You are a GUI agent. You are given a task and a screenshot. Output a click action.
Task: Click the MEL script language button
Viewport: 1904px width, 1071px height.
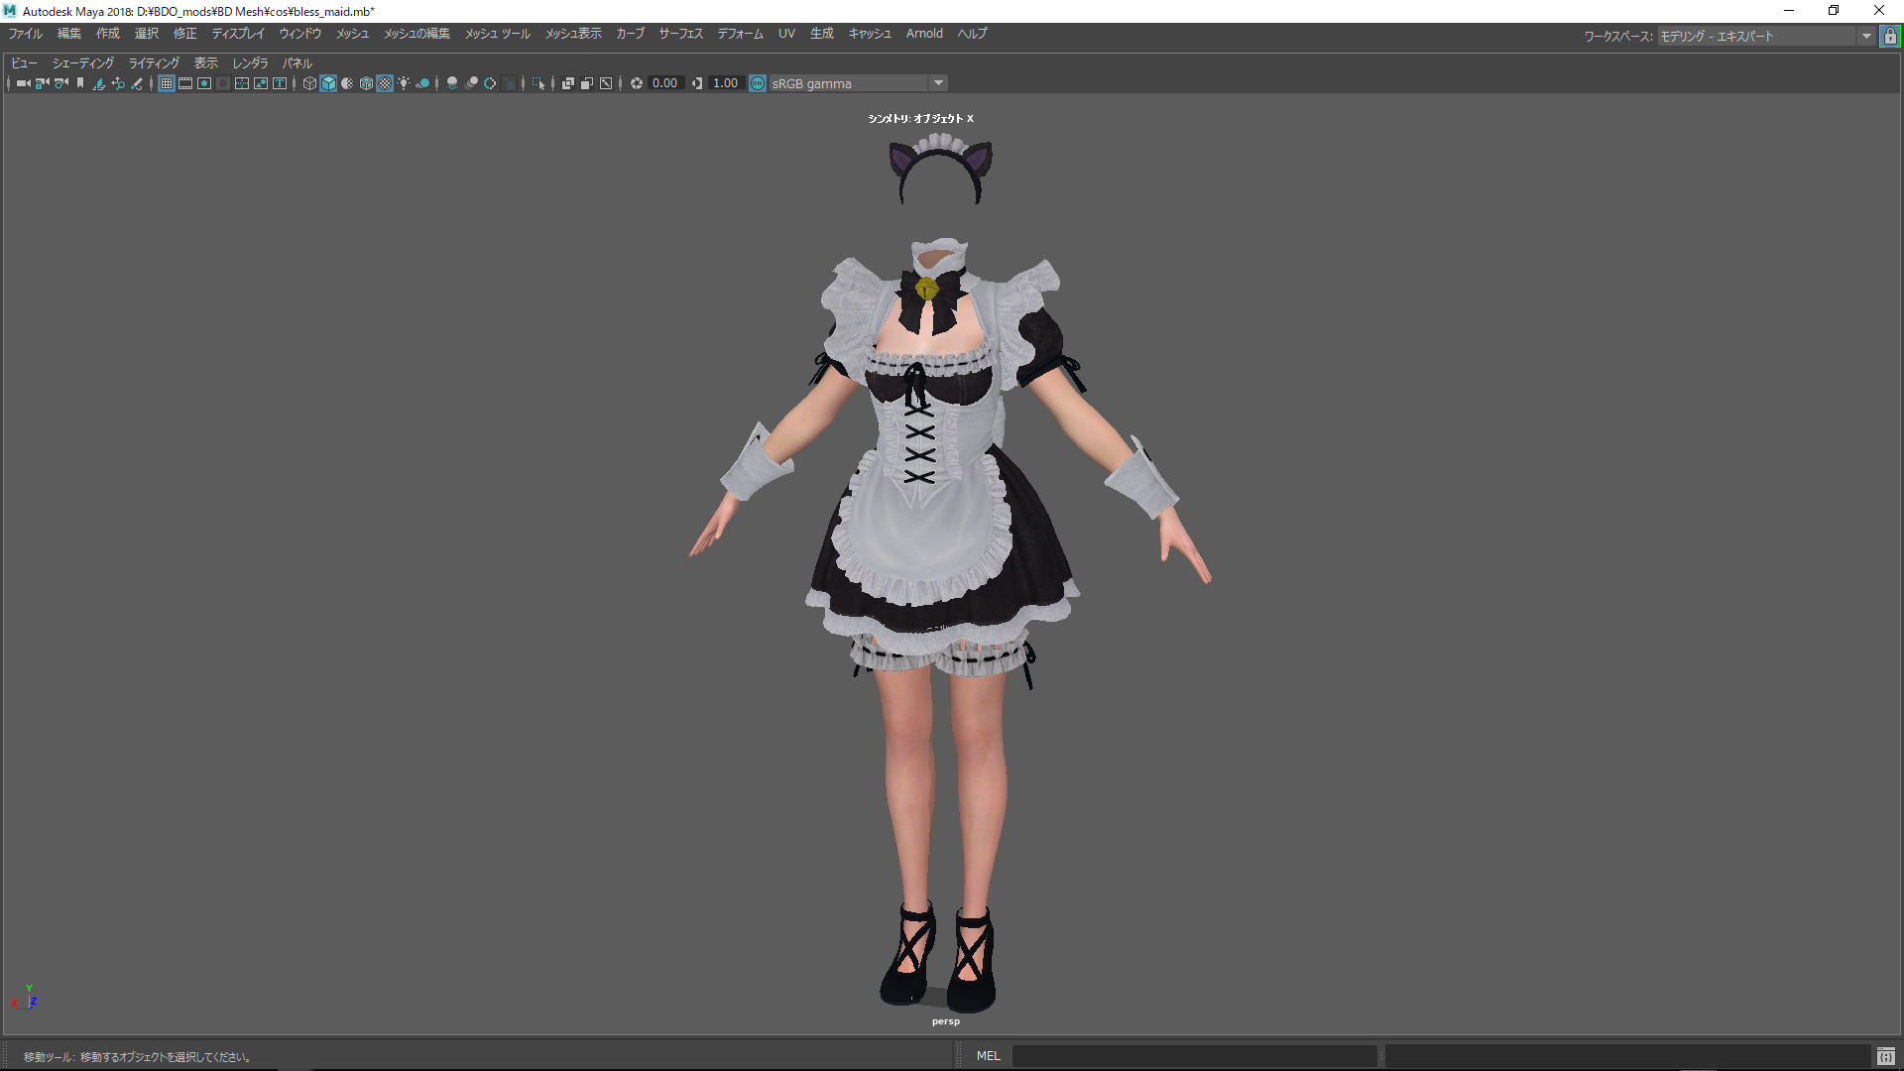click(988, 1056)
